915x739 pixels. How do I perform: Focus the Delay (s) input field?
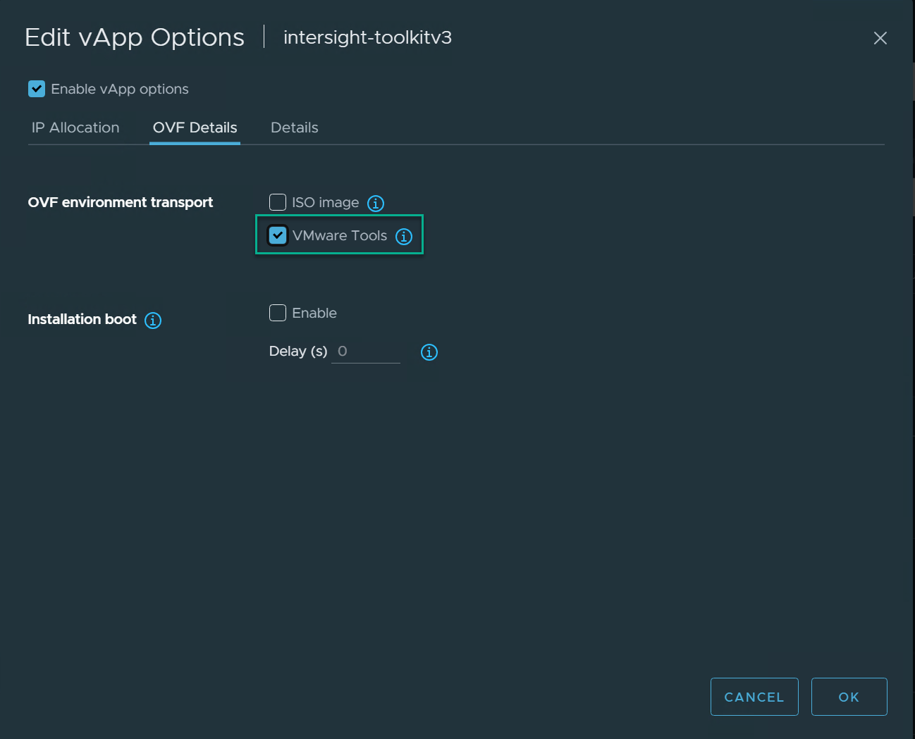point(366,352)
